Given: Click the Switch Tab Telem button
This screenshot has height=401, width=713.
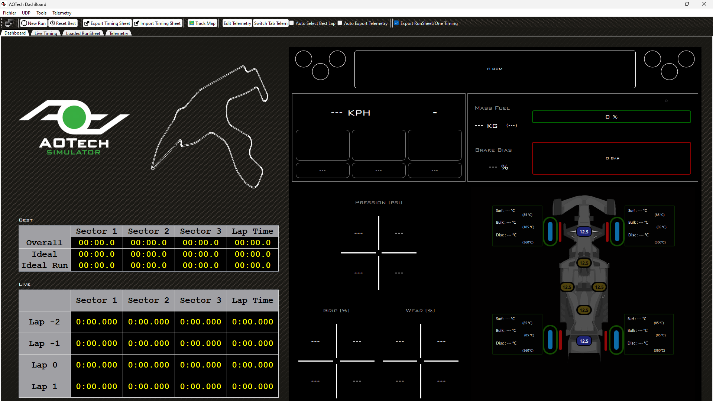Looking at the screenshot, I should click(x=270, y=23).
